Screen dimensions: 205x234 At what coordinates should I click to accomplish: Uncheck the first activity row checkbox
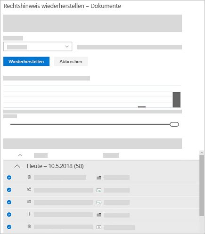coord(9,178)
